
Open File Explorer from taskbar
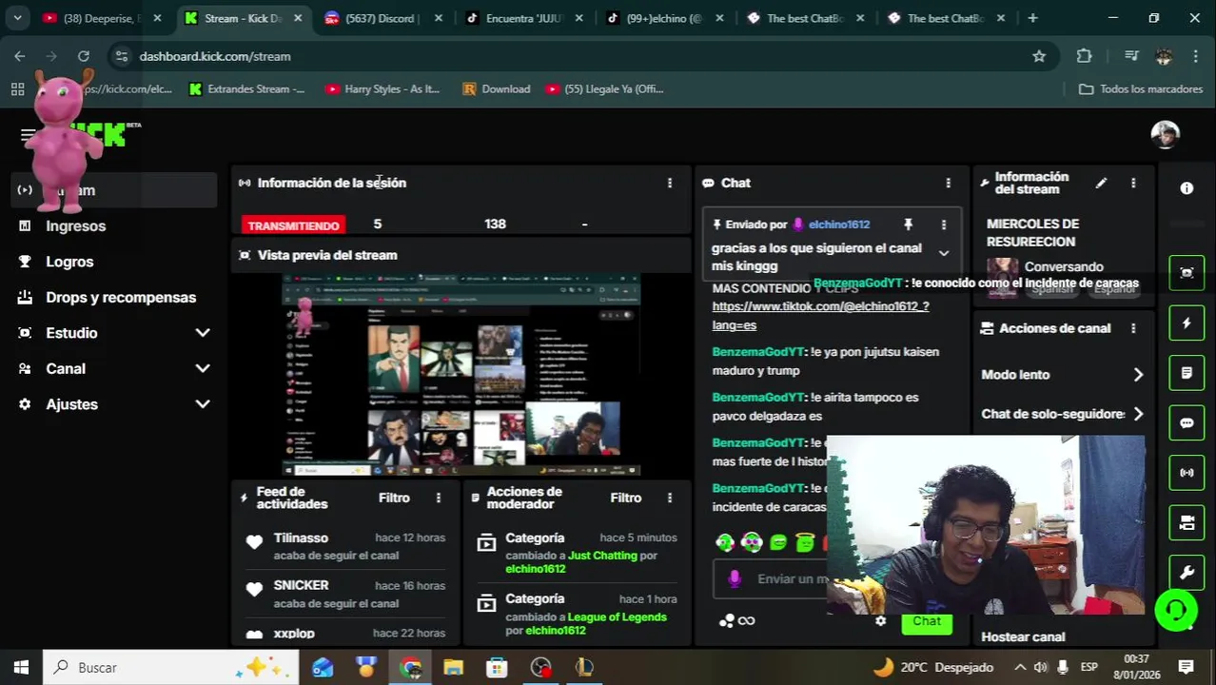click(453, 667)
